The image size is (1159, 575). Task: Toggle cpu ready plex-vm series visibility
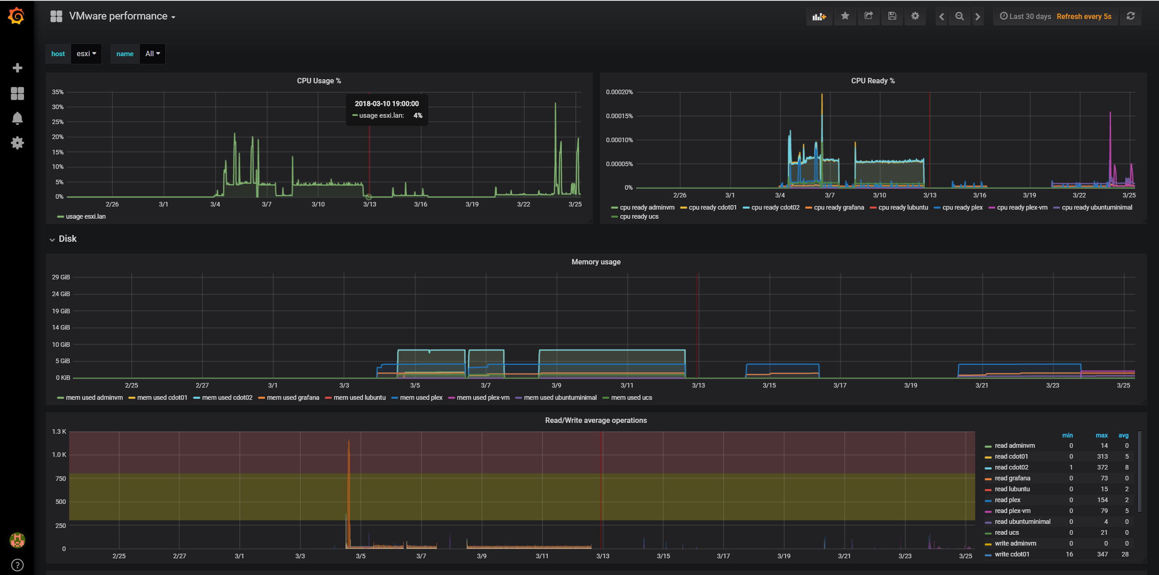[x=1022, y=207]
